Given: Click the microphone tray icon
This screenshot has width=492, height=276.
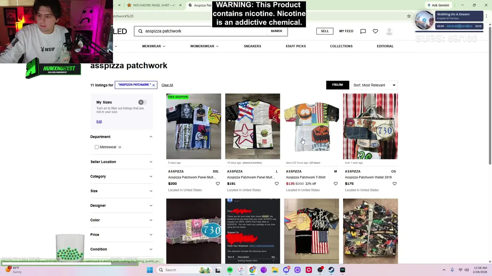Looking at the screenshot, I should tap(452, 270).
